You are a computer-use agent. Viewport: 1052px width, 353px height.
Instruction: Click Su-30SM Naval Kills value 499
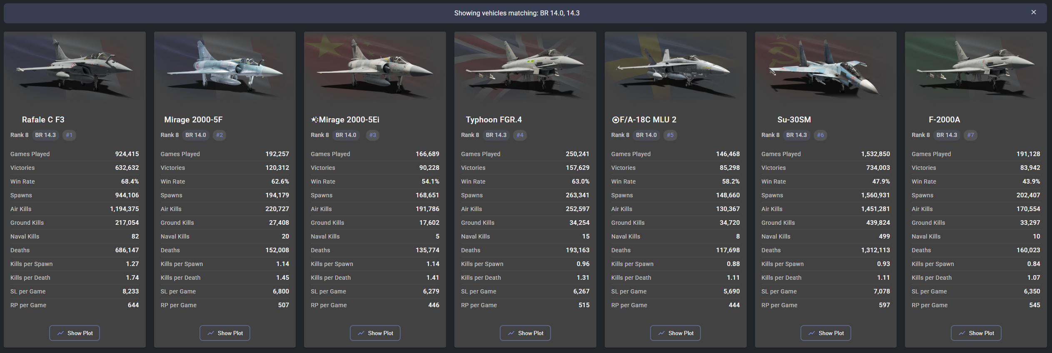point(884,236)
